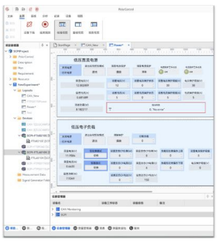Image resolution: width=217 pixels, height=243 pixels.
Task: Click the CAN Monitoring row icon
Action: (x=58, y=209)
